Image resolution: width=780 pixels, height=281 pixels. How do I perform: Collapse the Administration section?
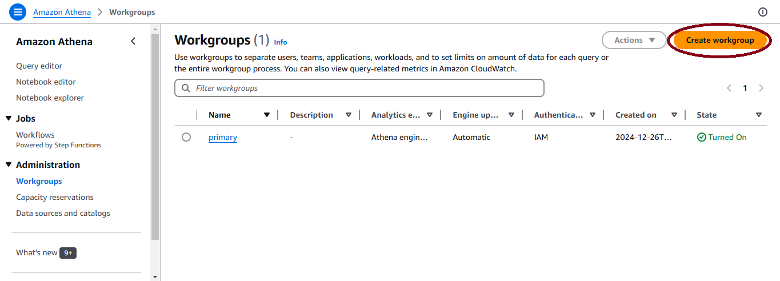coord(9,164)
